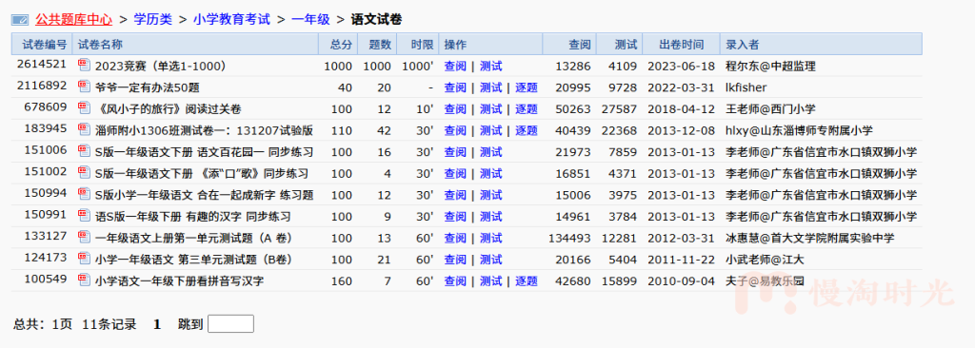Open exam title 小学语文一年级下册看拼音写汉字

(x=180, y=280)
